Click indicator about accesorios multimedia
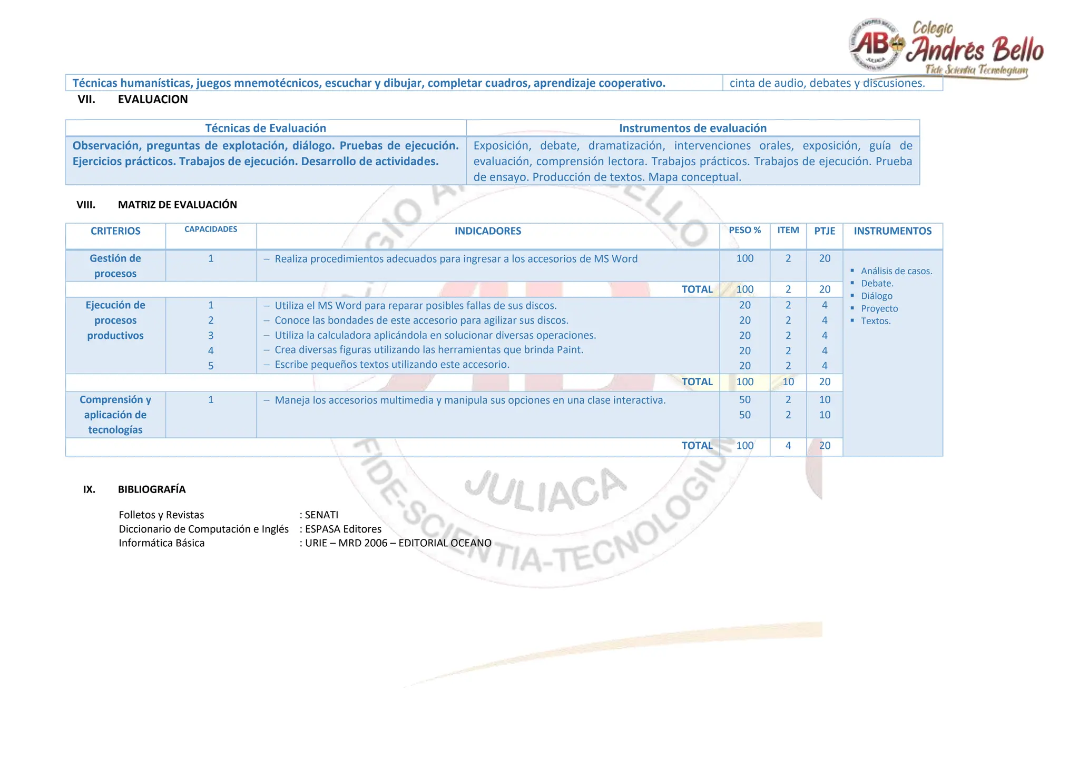1079x762 pixels. pyautogui.click(x=470, y=400)
